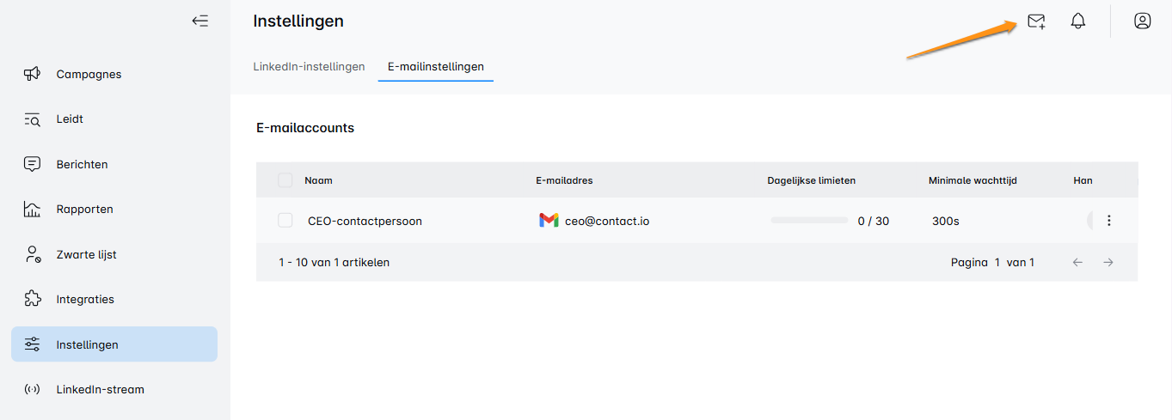
Task: Click the next page arrow
Action: [x=1108, y=263]
